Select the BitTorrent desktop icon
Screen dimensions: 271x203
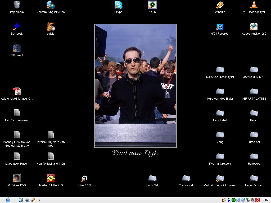(x=17, y=48)
